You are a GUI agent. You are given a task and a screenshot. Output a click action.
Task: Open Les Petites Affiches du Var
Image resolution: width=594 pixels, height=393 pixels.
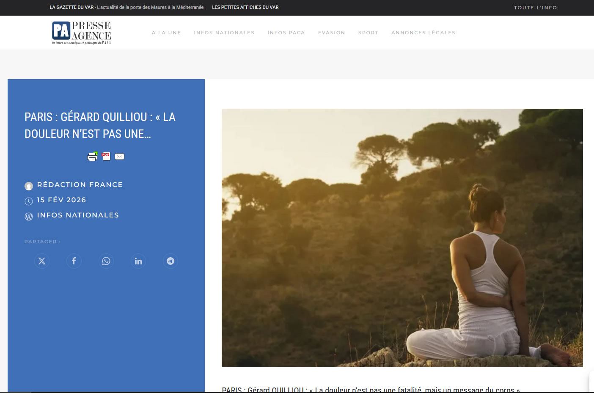point(245,7)
